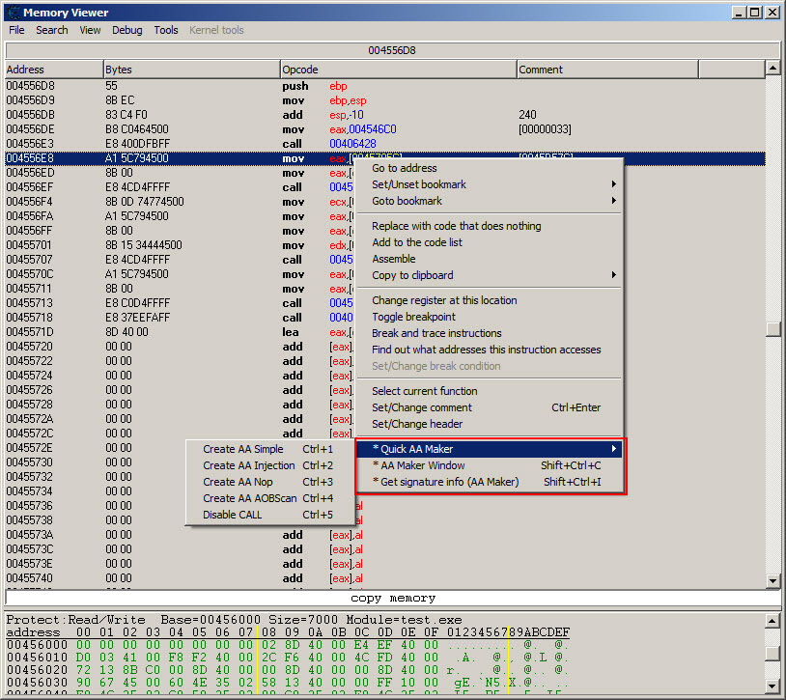Select row at address 004556DB
Viewport: 786px width, 700px height.
click(x=385, y=115)
